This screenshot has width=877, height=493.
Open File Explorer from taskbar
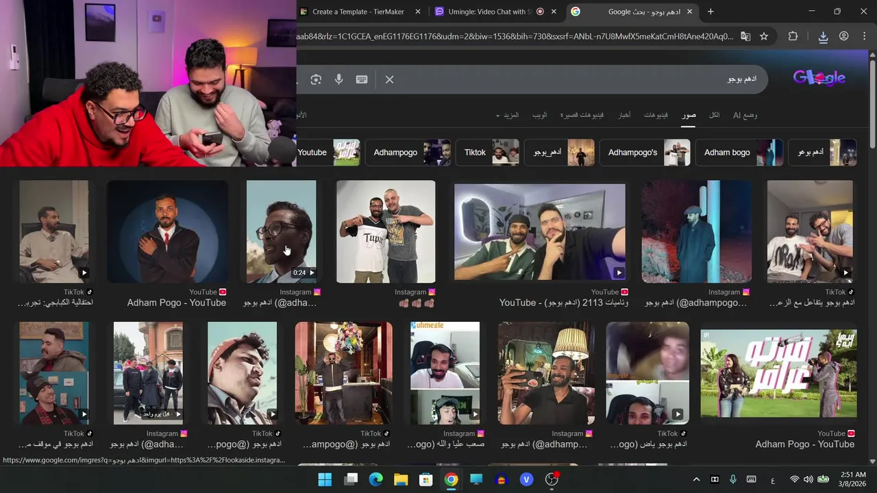[401, 479]
